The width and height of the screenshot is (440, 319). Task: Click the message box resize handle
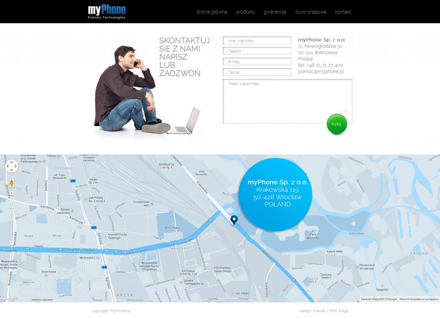point(345,110)
